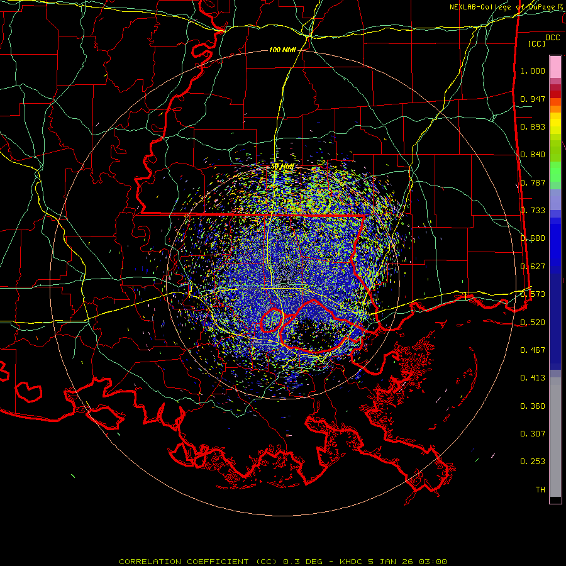Click the 0.413 legend value
Image resolution: width=566 pixels, height=566 pixels.
(x=533, y=378)
